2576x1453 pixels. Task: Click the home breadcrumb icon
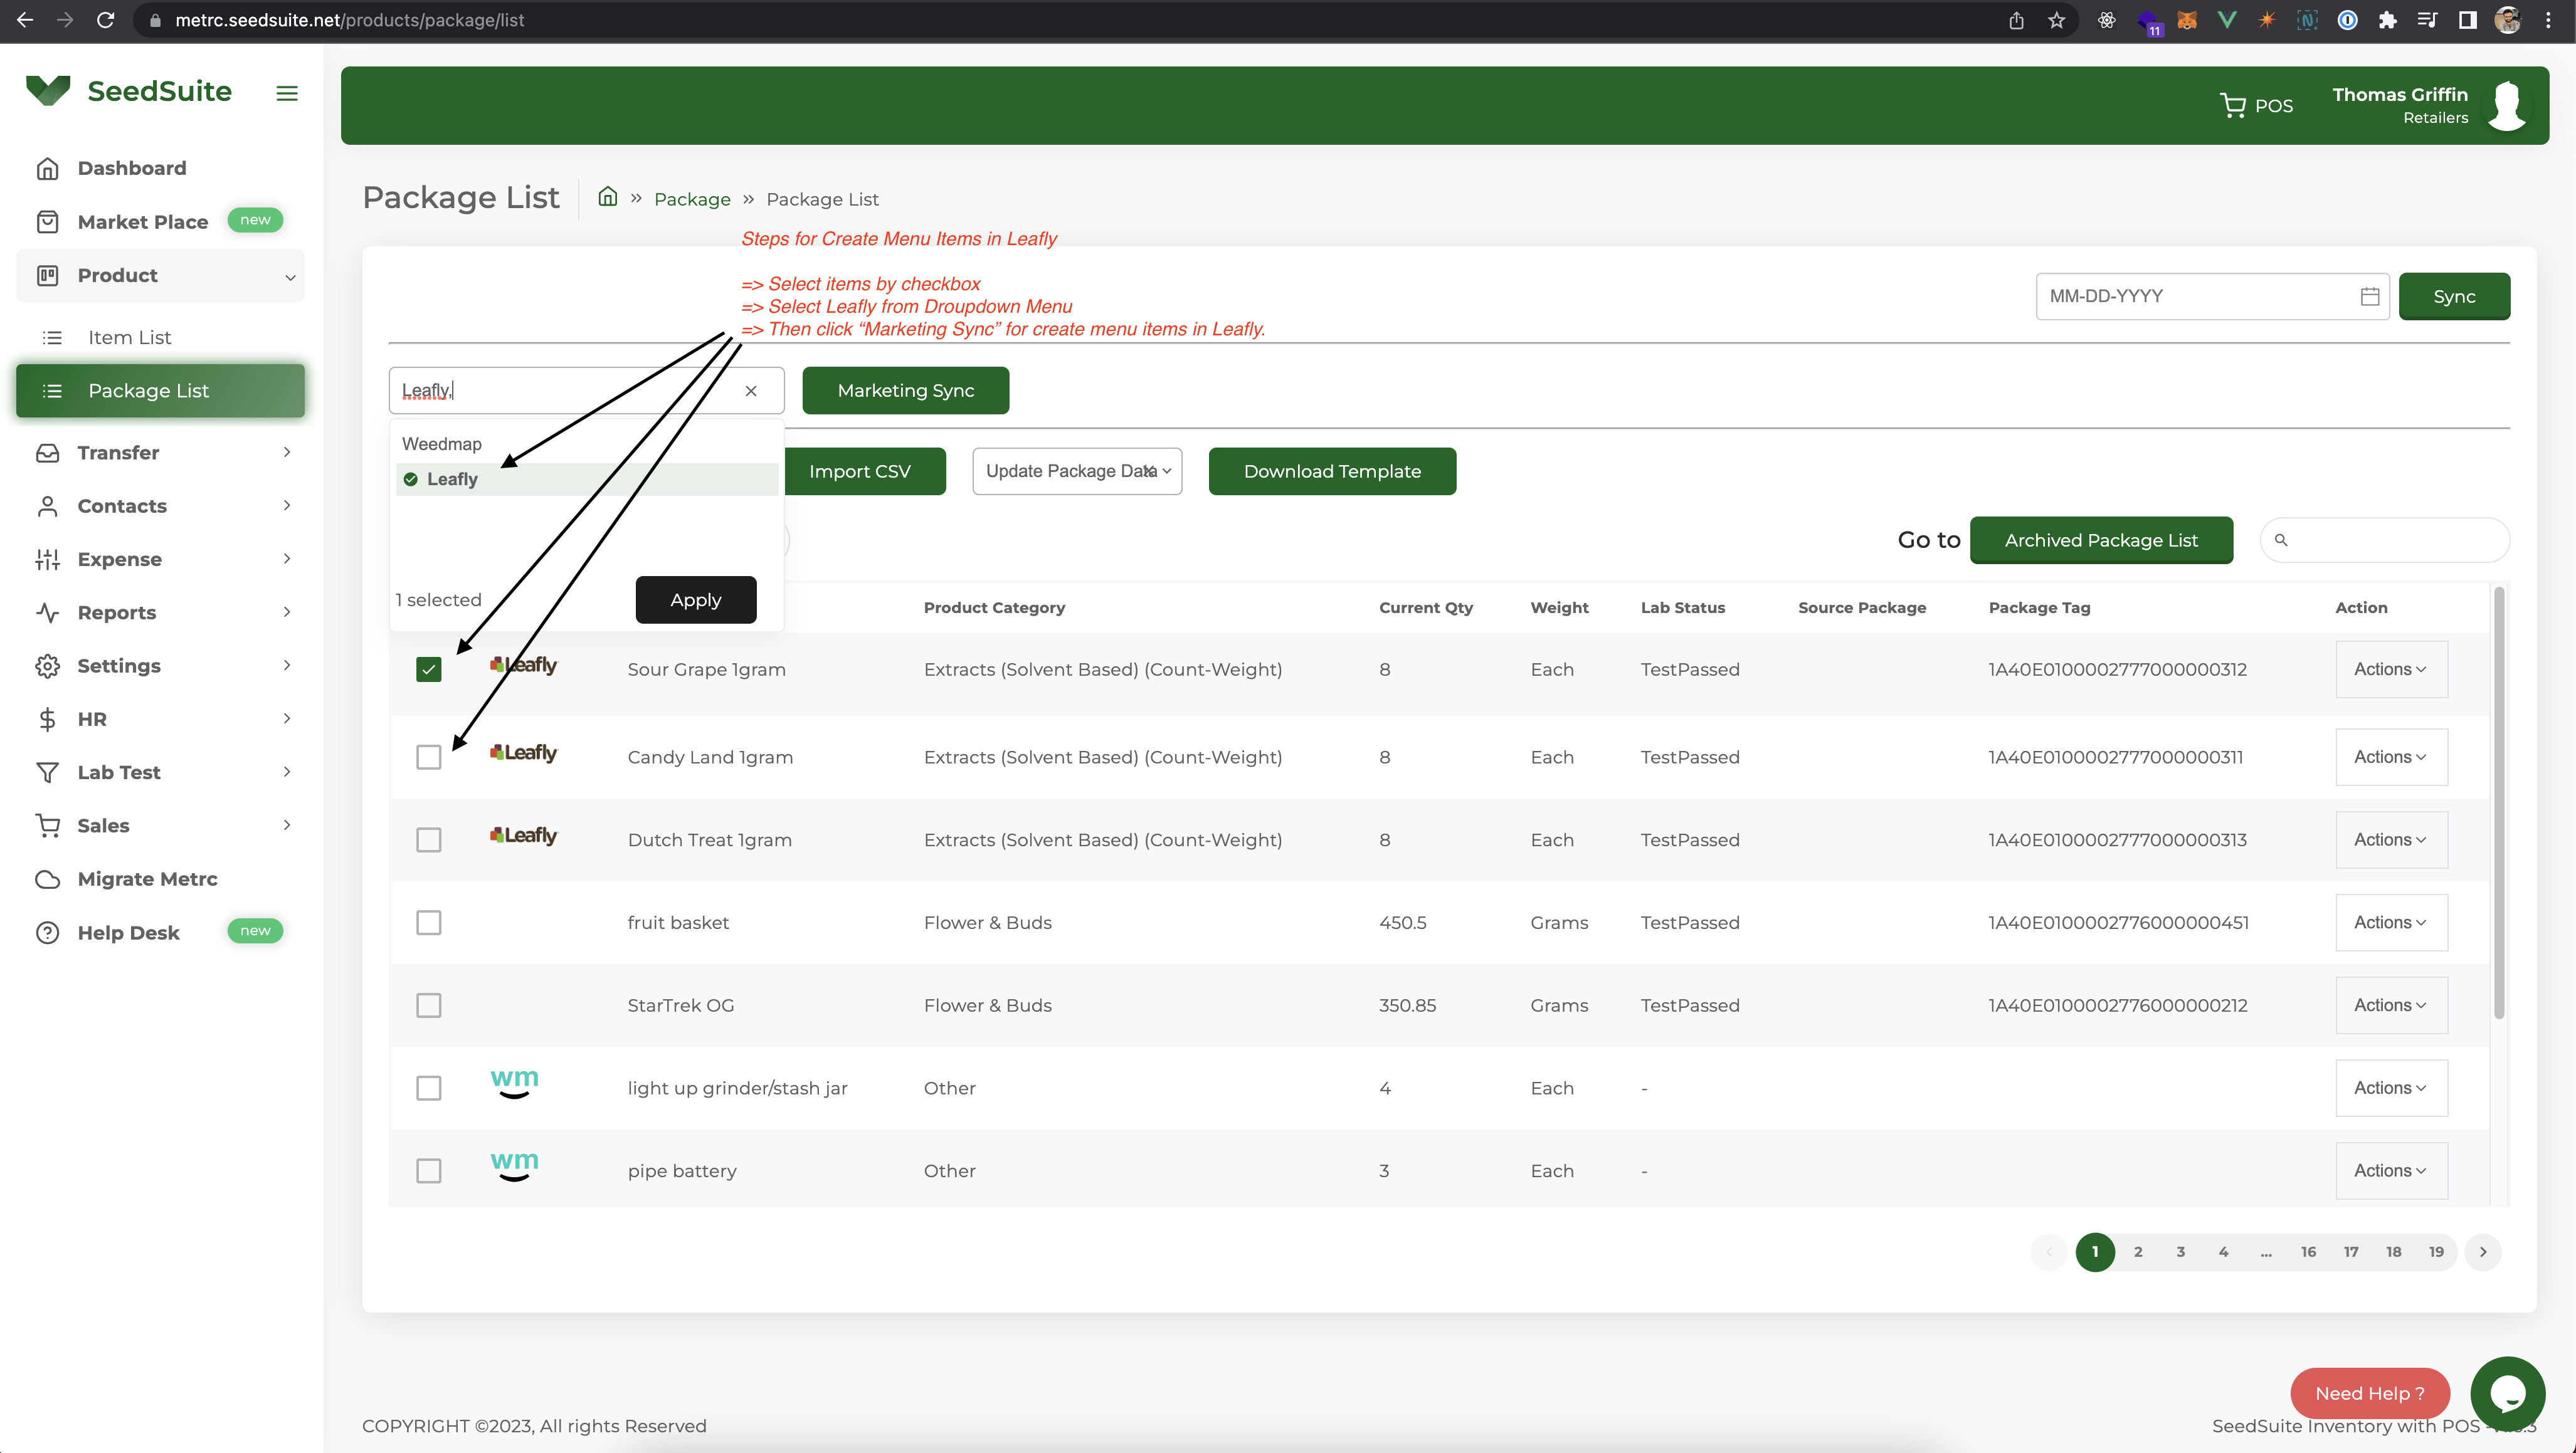[x=607, y=197]
